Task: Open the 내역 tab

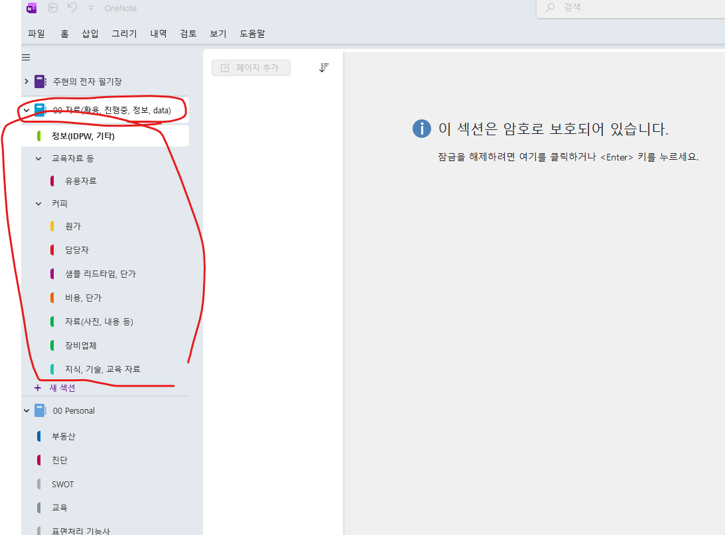Action: tap(159, 33)
